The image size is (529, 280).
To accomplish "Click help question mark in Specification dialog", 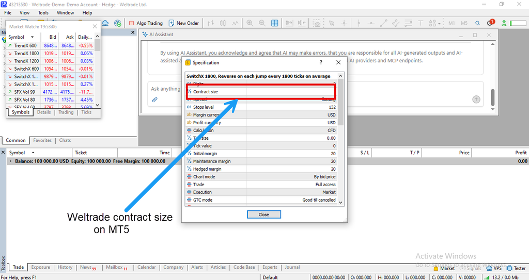I will coord(321,62).
